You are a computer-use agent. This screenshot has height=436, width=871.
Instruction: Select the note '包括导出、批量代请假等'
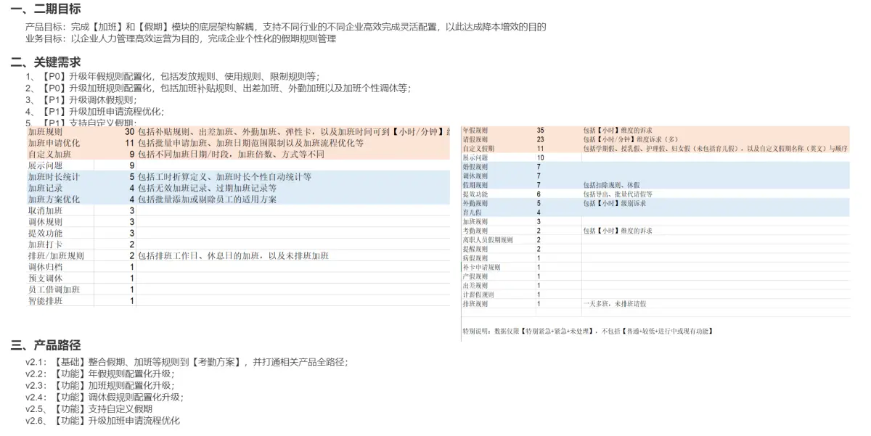coord(617,194)
